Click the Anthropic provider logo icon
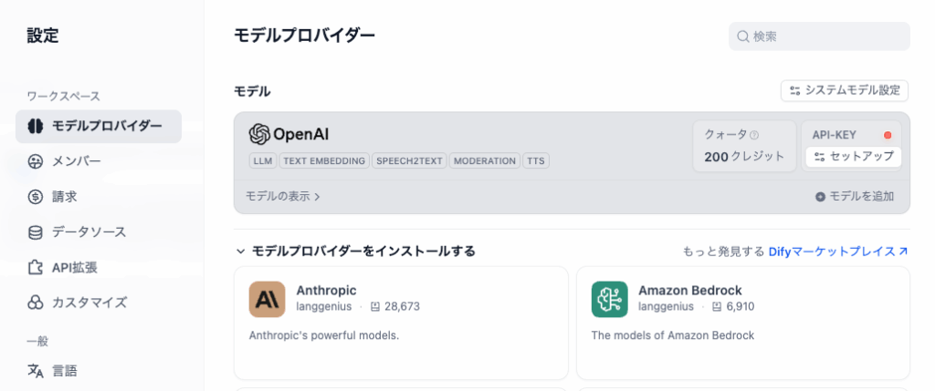This screenshot has height=391, width=935. (x=267, y=299)
